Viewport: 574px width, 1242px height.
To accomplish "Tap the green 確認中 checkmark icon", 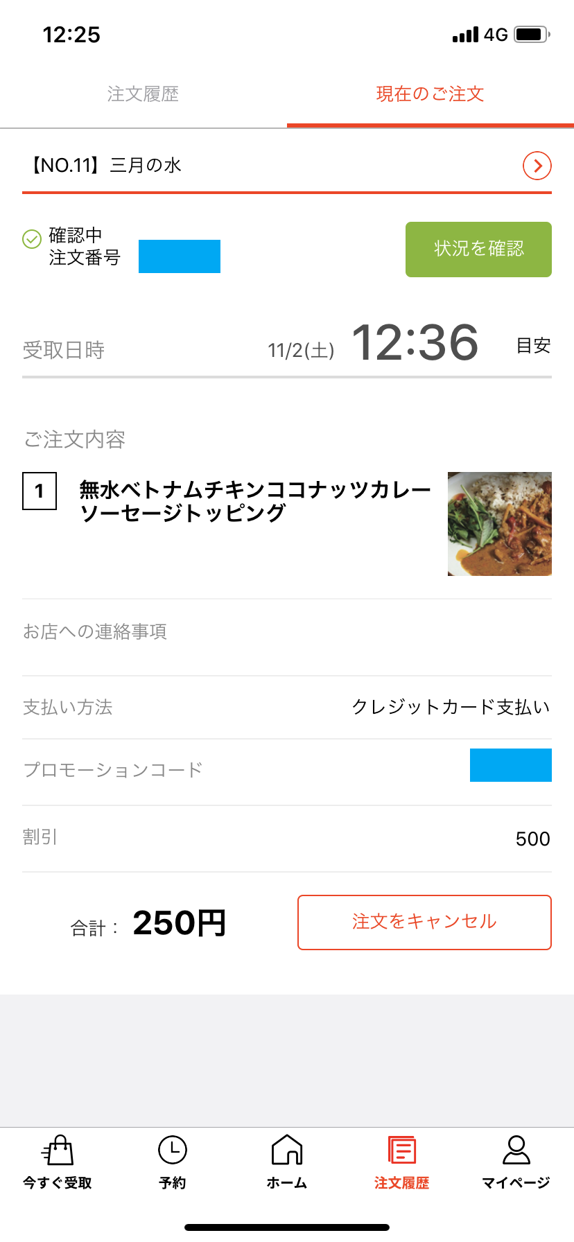I will [32, 239].
